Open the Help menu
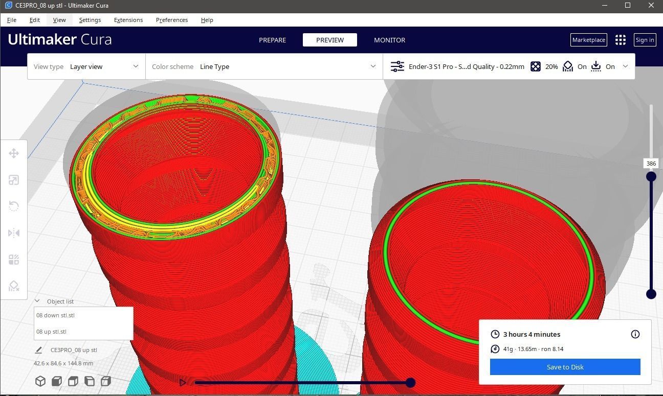663x396 pixels. pyautogui.click(x=207, y=20)
